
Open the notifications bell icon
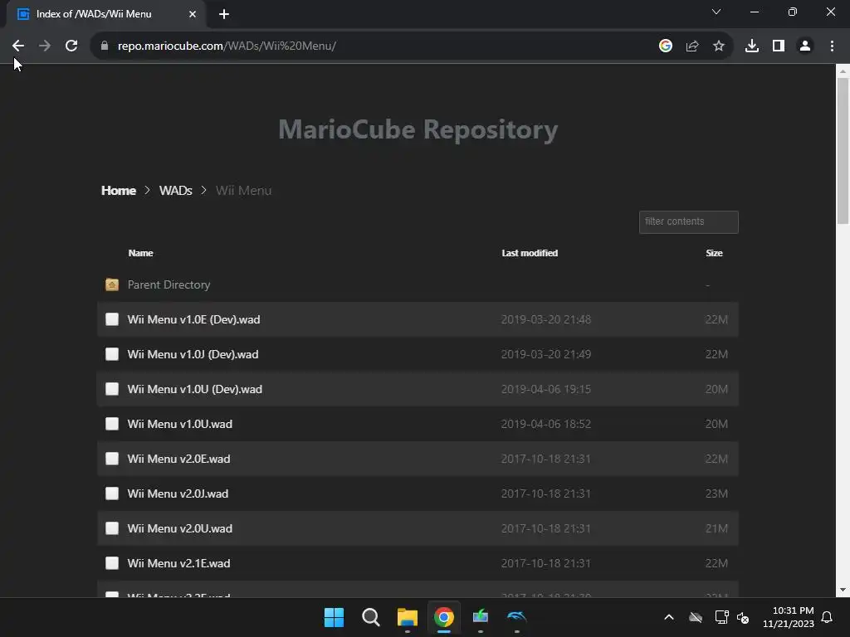click(x=827, y=617)
